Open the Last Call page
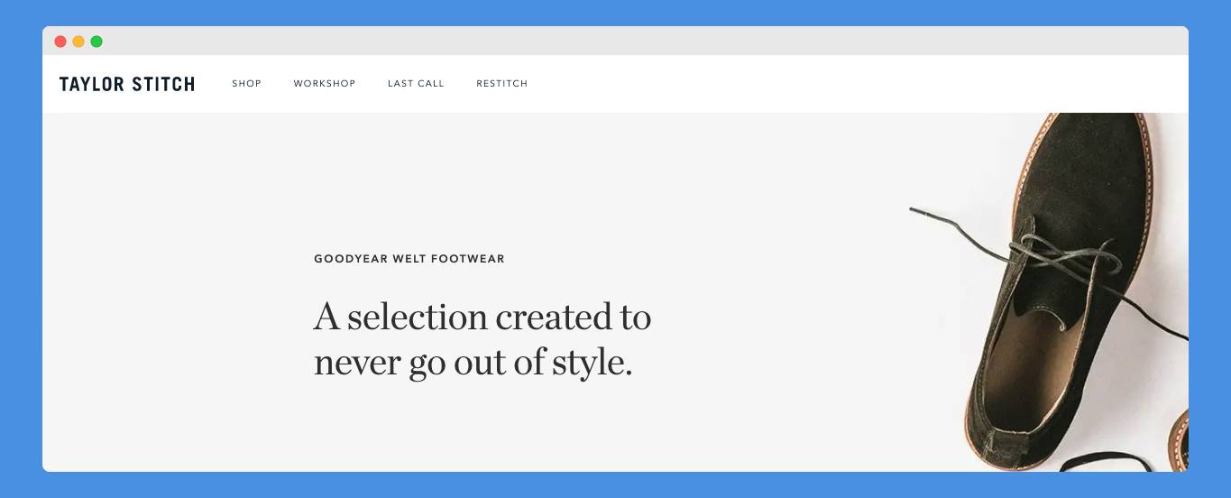 click(416, 84)
